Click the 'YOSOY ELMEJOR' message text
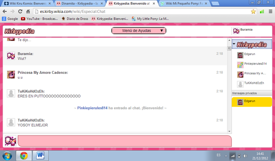 33,125
